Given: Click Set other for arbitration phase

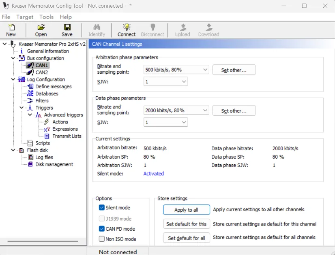Looking at the screenshot, I should tap(234, 70).
